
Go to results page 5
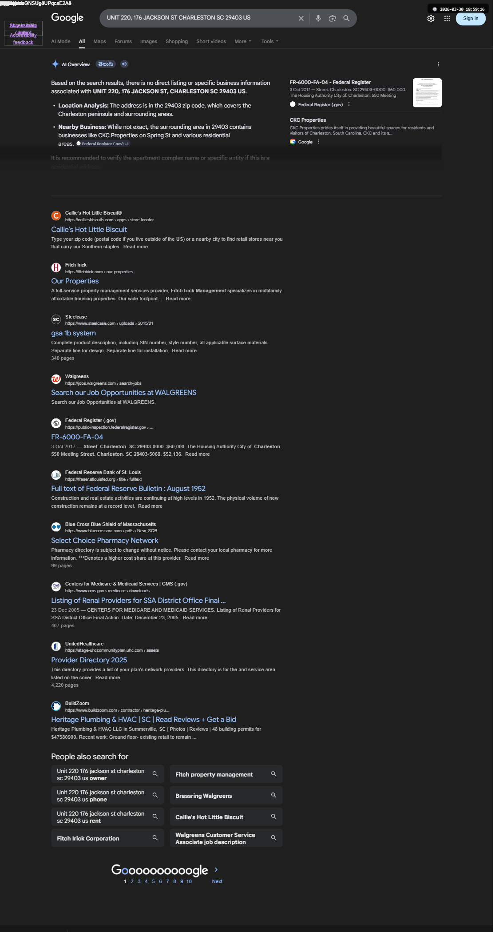(154, 881)
